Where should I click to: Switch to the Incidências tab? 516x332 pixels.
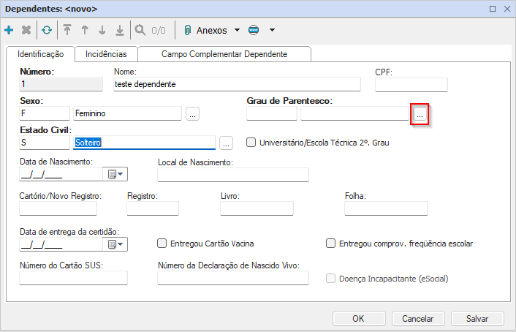106,54
